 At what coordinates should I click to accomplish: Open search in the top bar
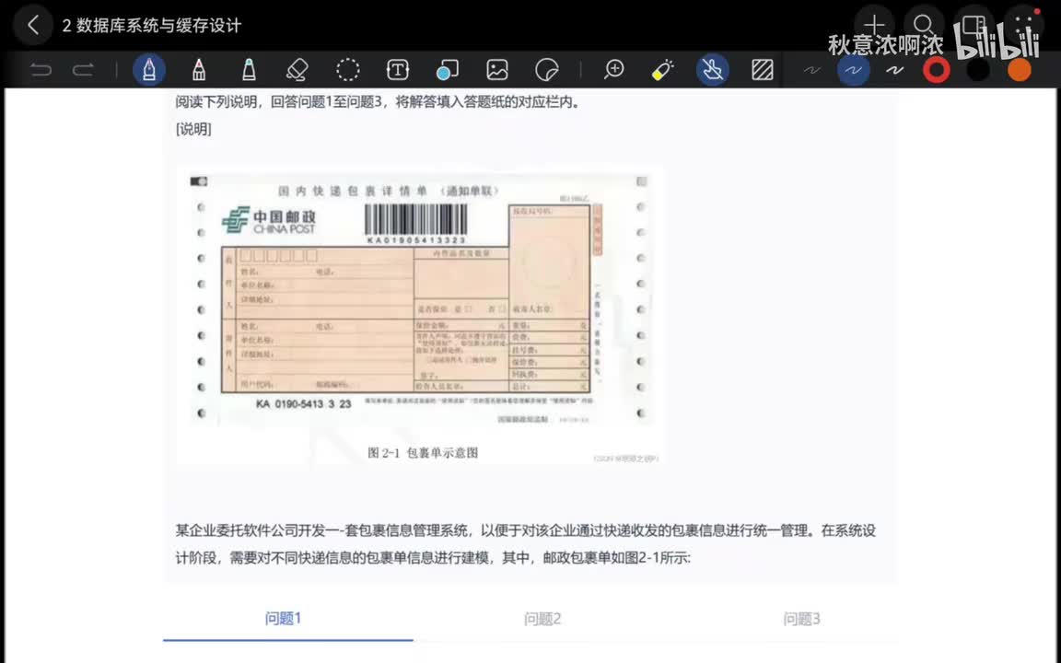pos(923,26)
